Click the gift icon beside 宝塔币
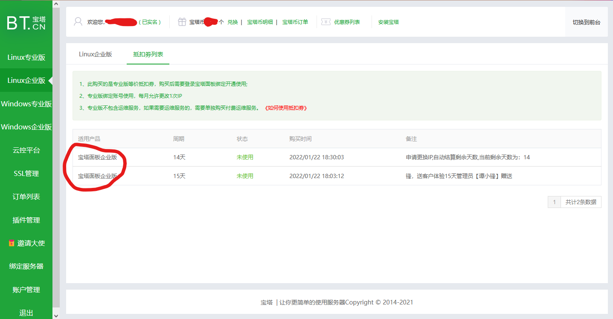Image resolution: width=613 pixels, height=319 pixels. [x=182, y=22]
